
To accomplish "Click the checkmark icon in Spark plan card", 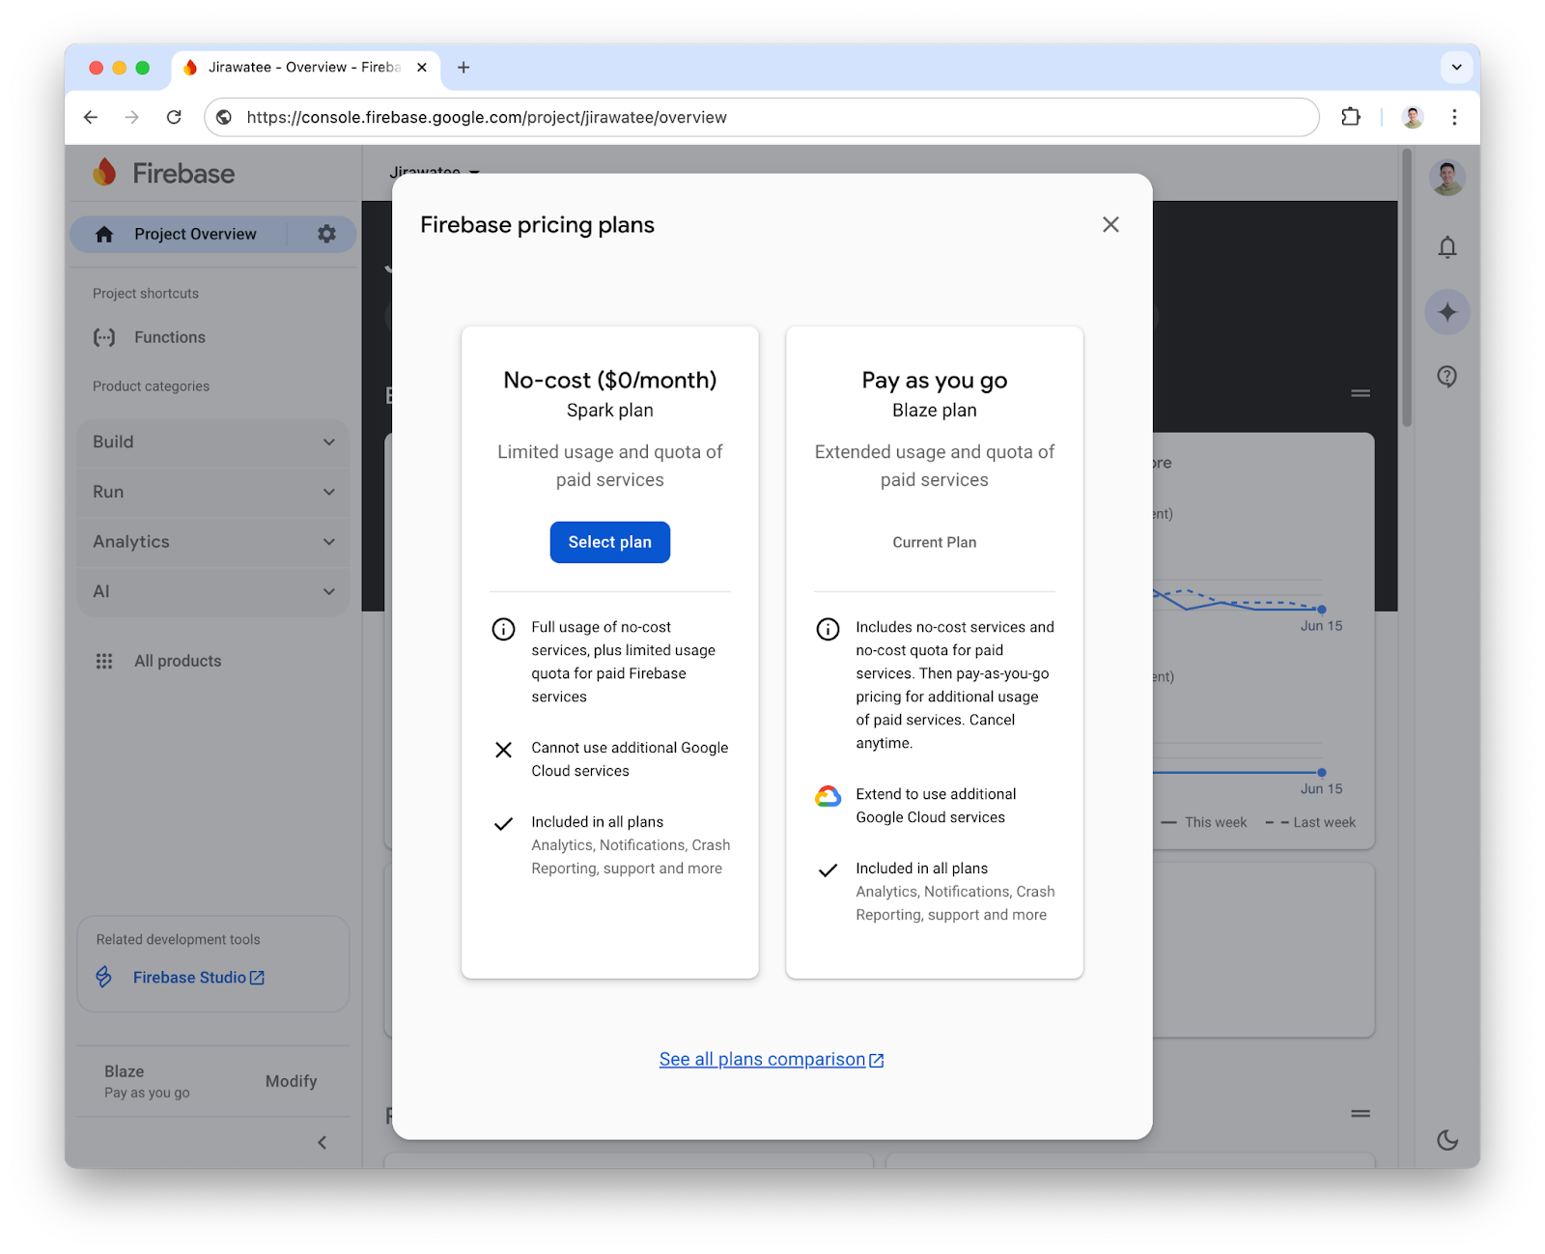I will tap(503, 824).
